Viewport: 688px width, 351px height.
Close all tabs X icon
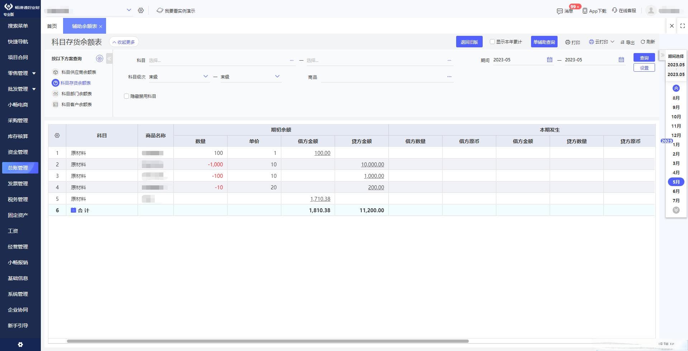pos(672,26)
